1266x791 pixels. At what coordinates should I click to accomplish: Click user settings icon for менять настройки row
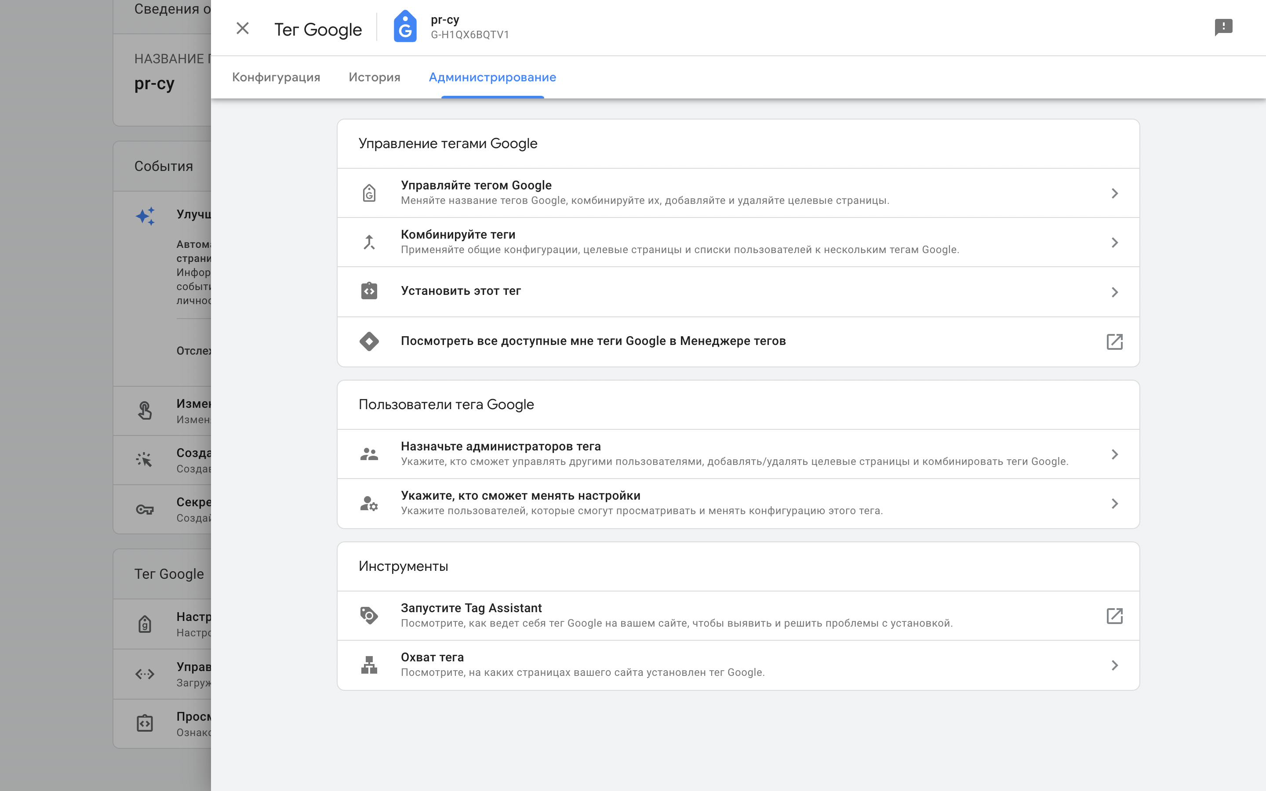pyautogui.click(x=369, y=503)
